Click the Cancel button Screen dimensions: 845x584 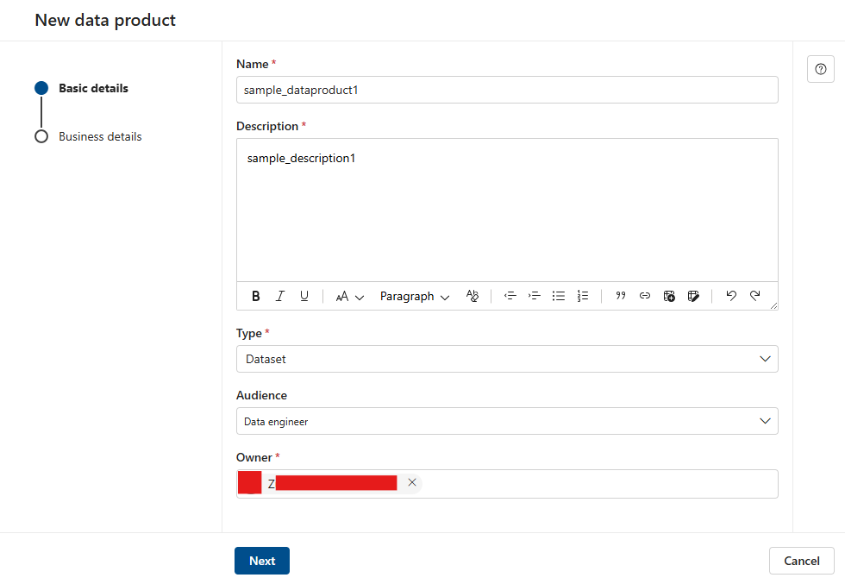pos(801,561)
